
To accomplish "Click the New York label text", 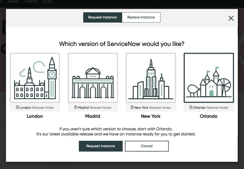I will [x=151, y=116].
